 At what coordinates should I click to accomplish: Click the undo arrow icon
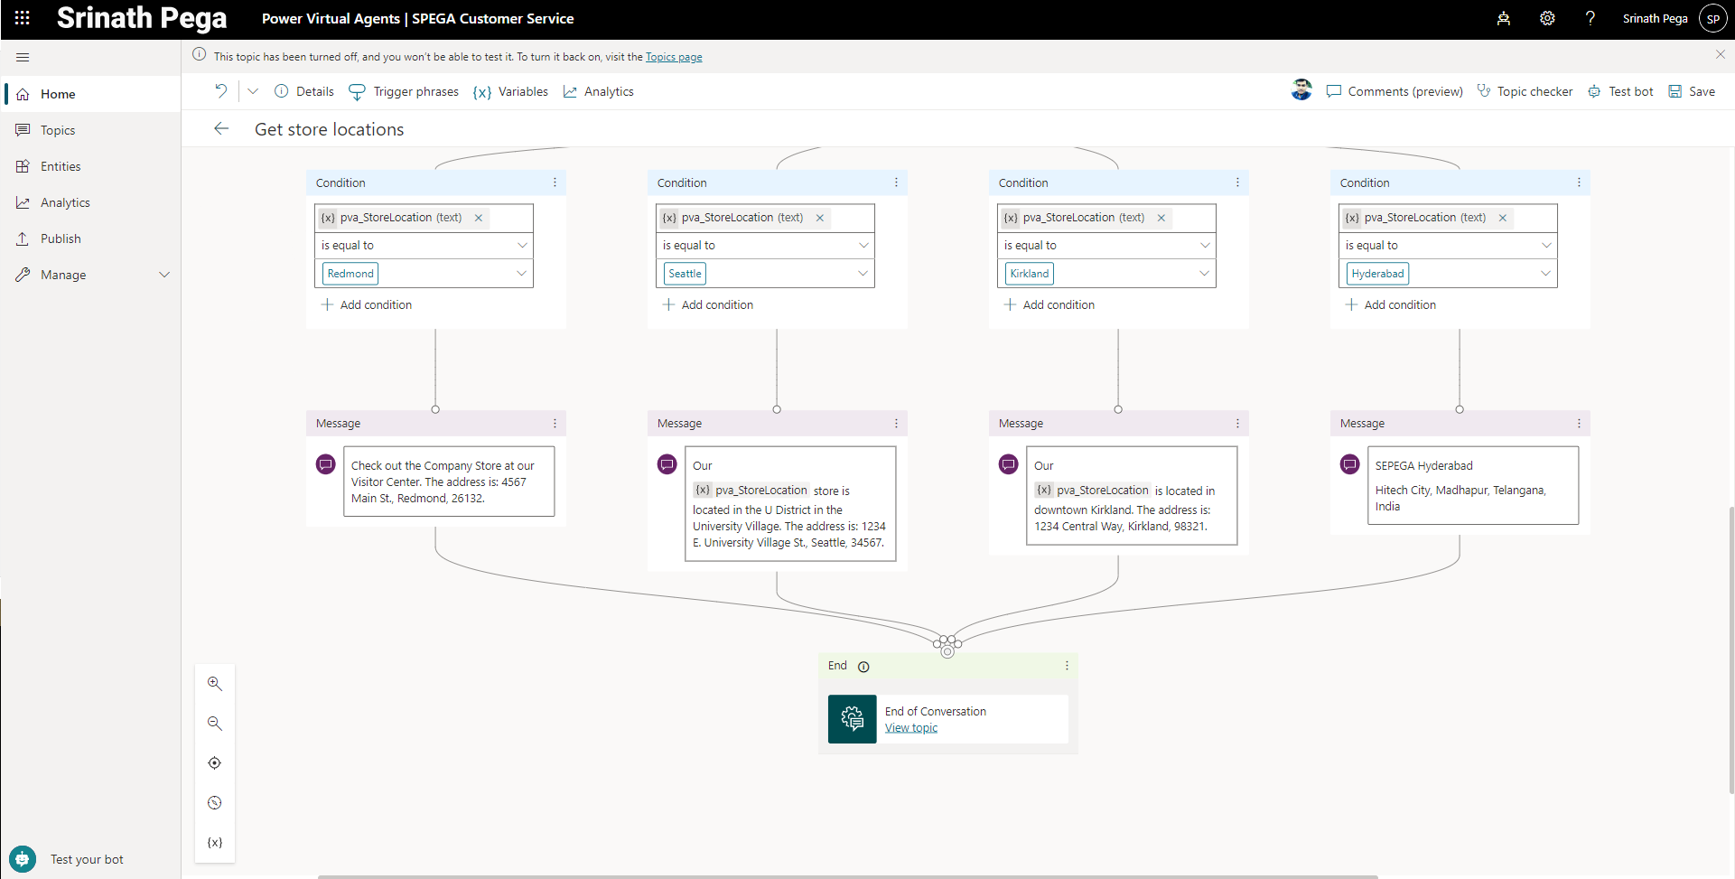click(221, 91)
